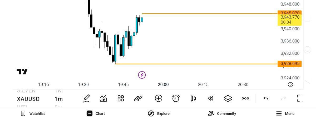Open the object tree layers icon
This screenshot has height=120, width=316.
point(228,99)
